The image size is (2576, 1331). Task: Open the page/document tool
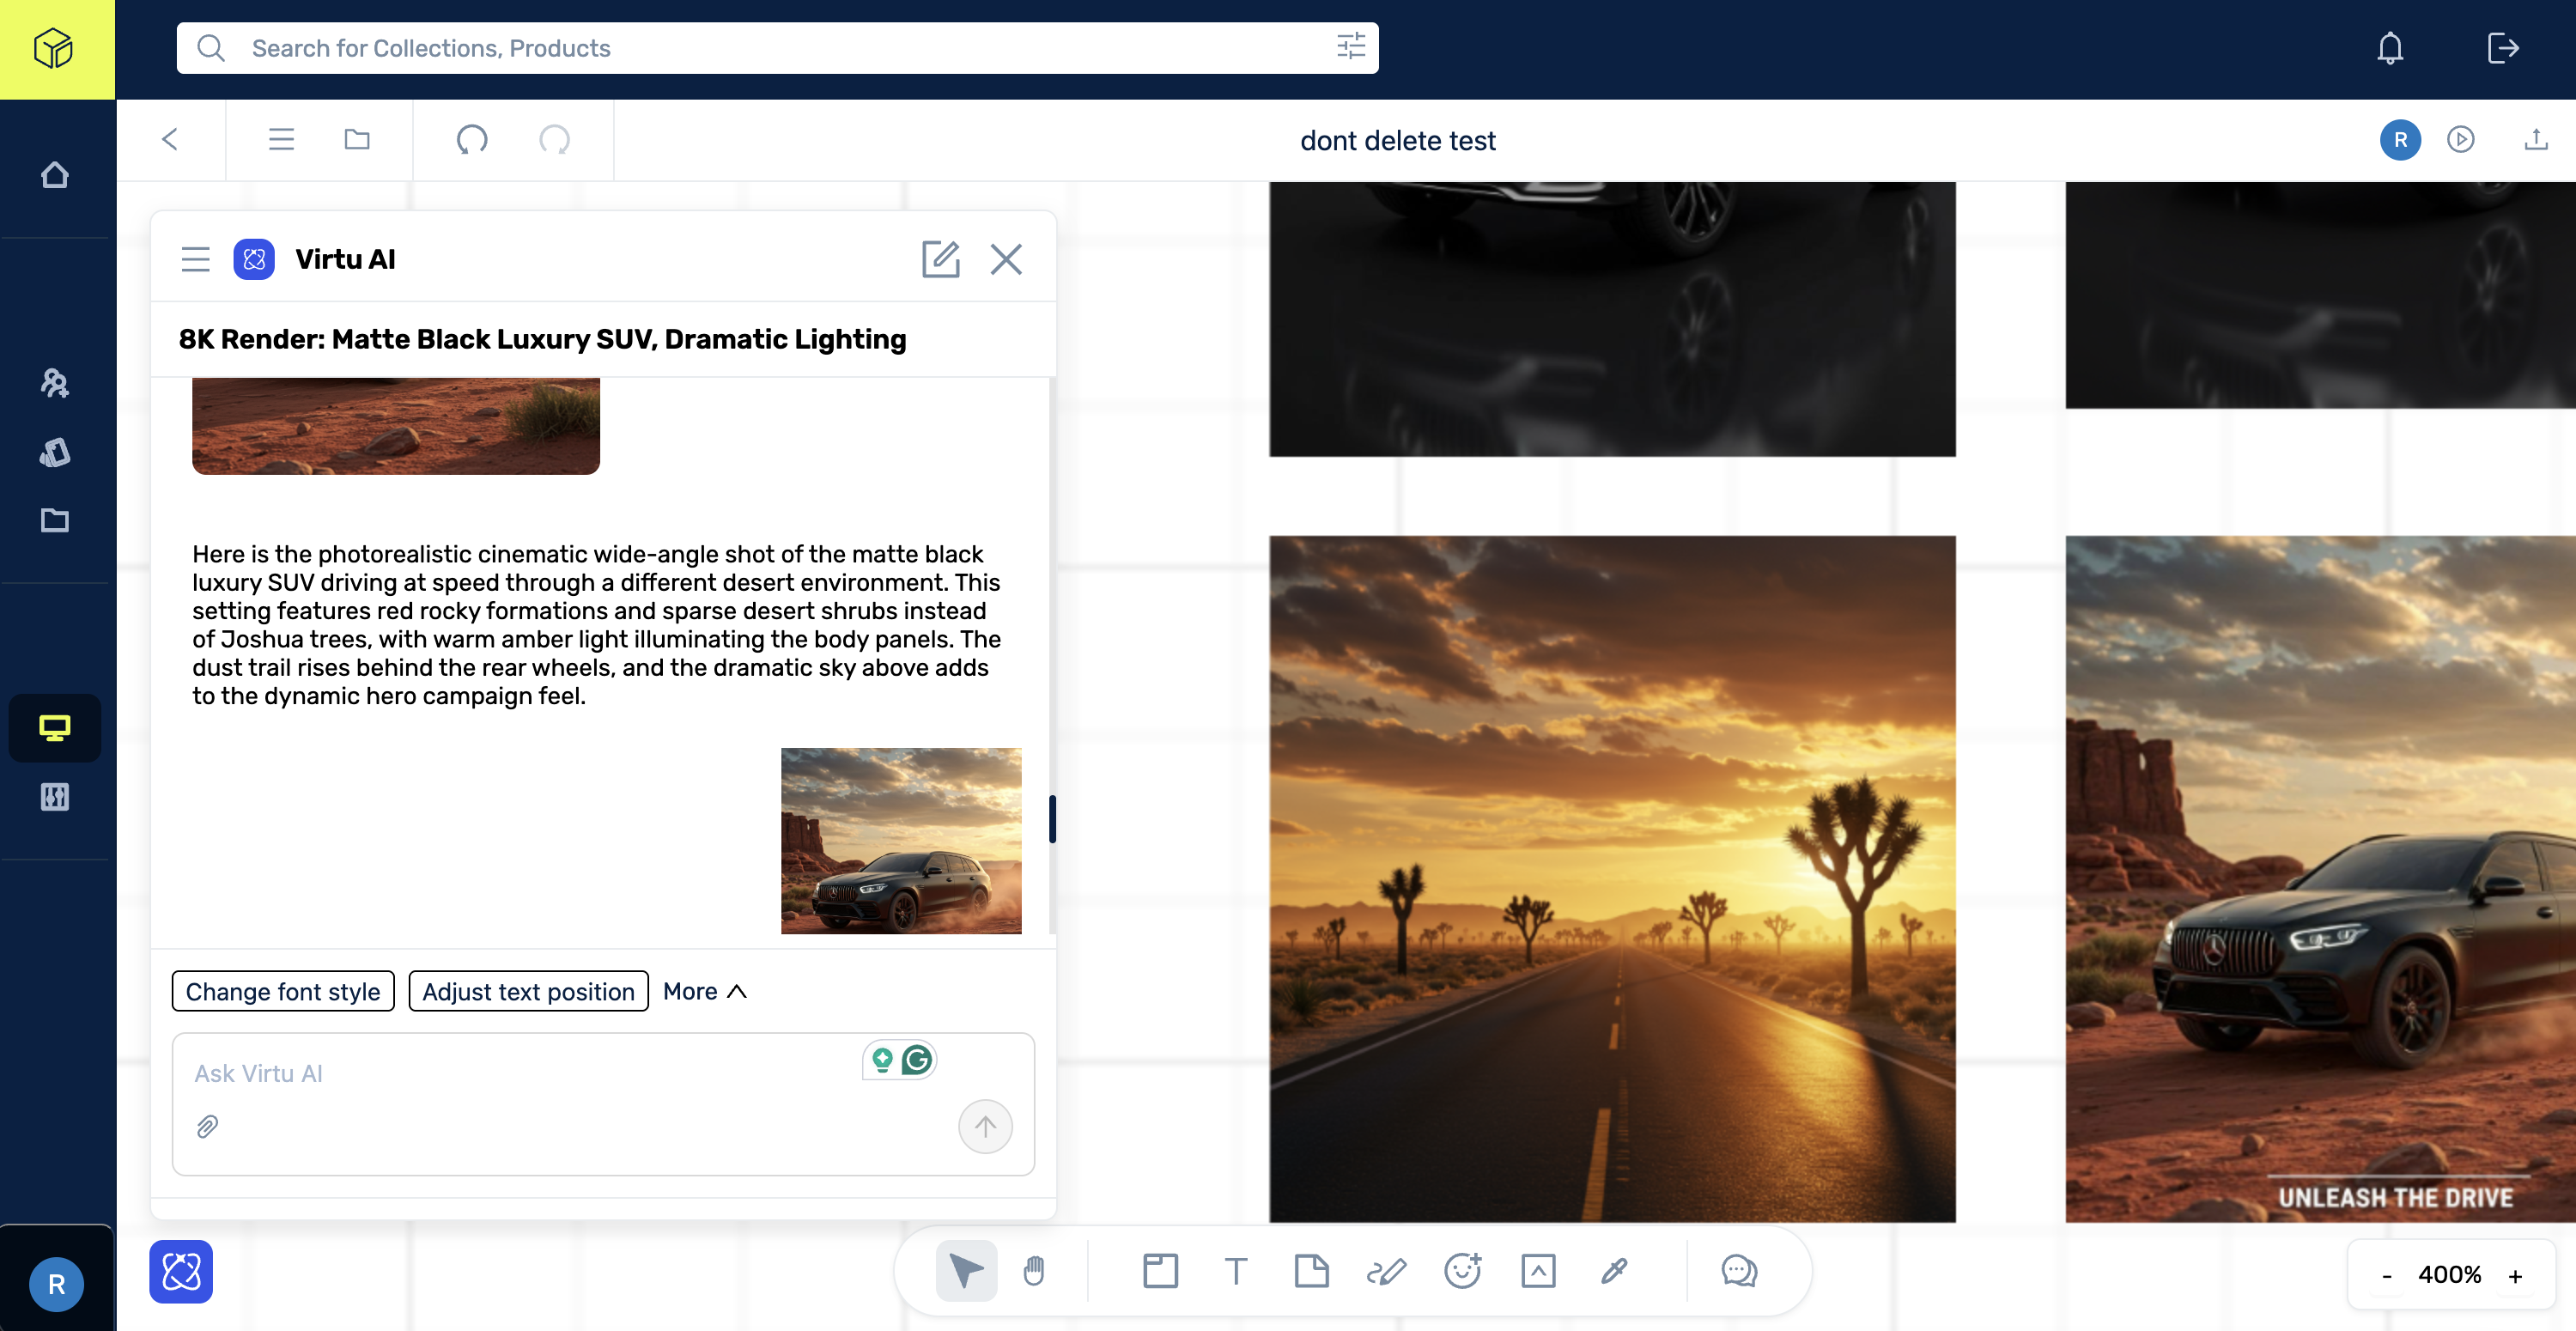point(1311,1270)
